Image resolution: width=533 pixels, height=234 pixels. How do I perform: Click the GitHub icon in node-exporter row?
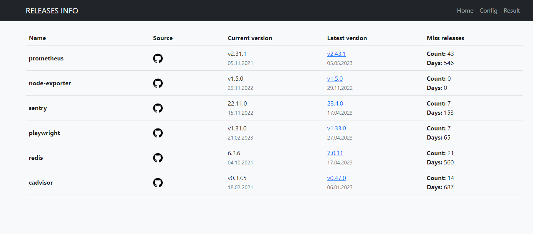point(158,83)
